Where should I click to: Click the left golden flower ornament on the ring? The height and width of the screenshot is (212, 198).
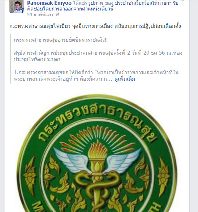[x=30, y=176]
